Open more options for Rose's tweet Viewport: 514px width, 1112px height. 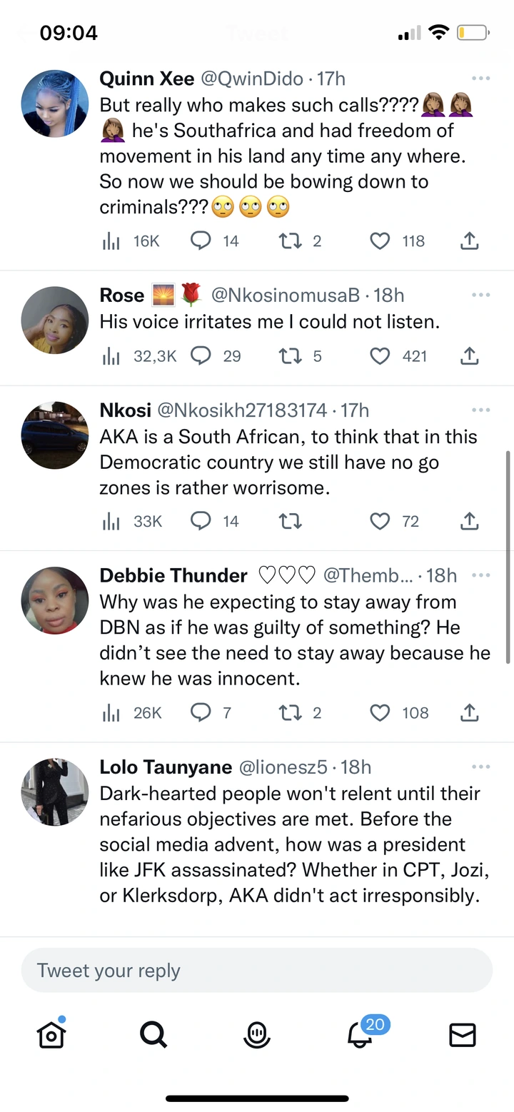click(x=480, y=294)
